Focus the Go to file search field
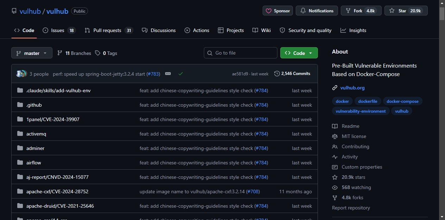Screen dimensions: 445x220 click(240, 53)
